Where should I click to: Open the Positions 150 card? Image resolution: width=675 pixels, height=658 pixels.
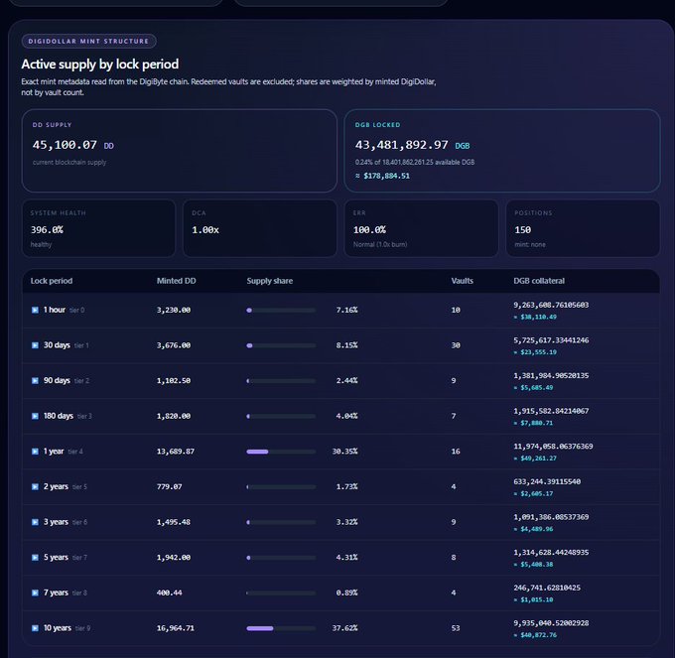[x=583, y=228]
